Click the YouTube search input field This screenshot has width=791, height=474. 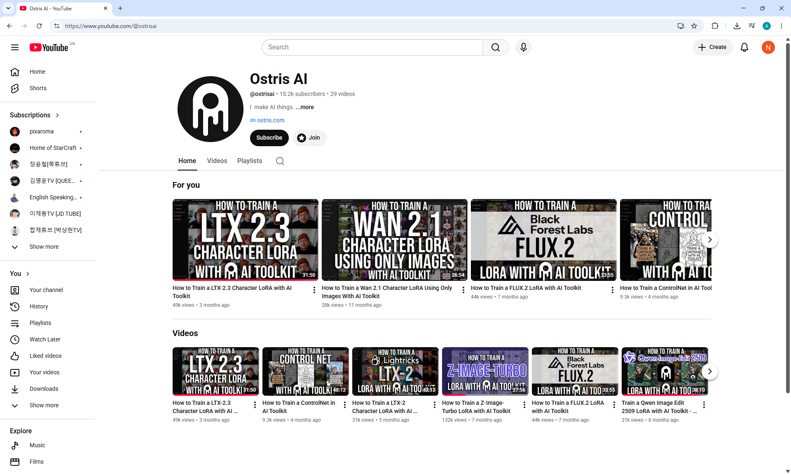click(372, 47)
